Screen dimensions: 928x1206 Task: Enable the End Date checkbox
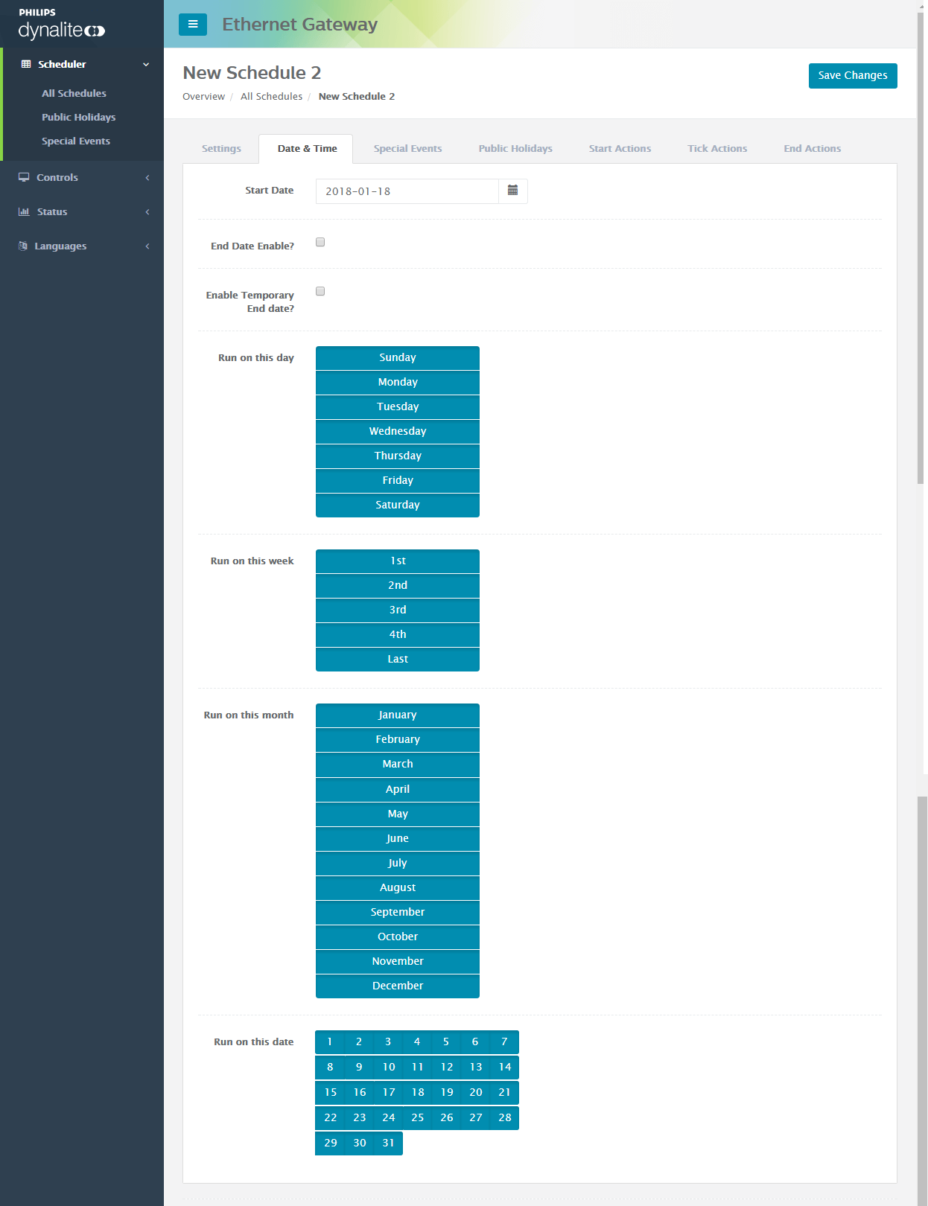coord(320,243)
